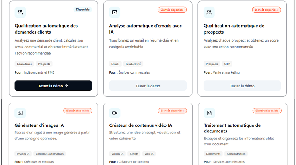Select the Contenus automatisés tag
This screenshot has height=165, width=296.
(x=49, y=154)
